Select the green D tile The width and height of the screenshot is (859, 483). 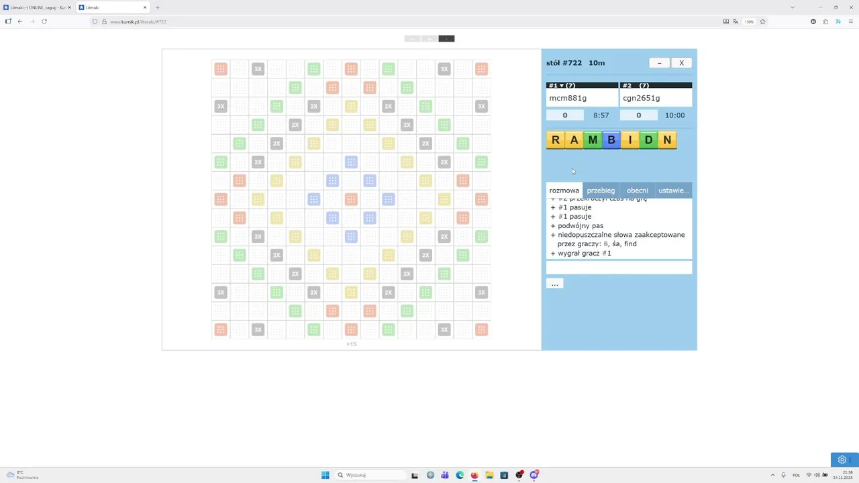[x=648, y=140]
